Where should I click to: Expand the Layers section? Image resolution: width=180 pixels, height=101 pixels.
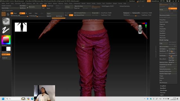(x=162, y=95)
